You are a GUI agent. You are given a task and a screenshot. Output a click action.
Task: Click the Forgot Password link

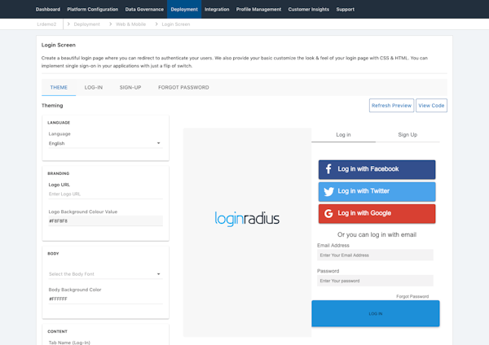point(412,296)
